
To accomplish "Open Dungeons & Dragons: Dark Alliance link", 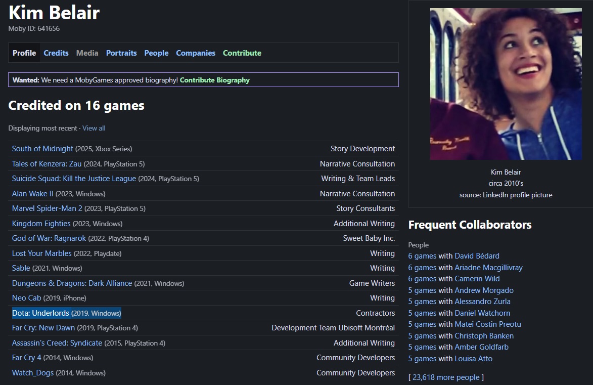I will click(x=72, y=283).
